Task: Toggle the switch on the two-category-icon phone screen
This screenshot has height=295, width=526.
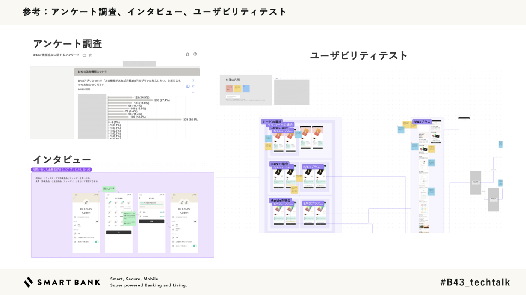Action: pyautogui.click(x=195, y=246)
